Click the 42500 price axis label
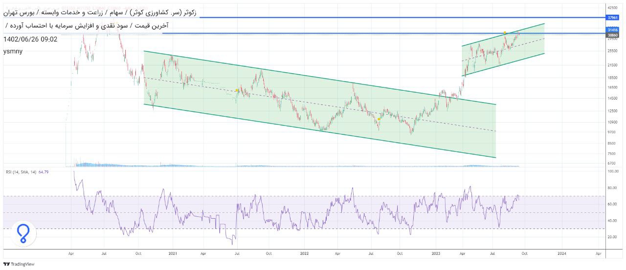 point(612,8)
